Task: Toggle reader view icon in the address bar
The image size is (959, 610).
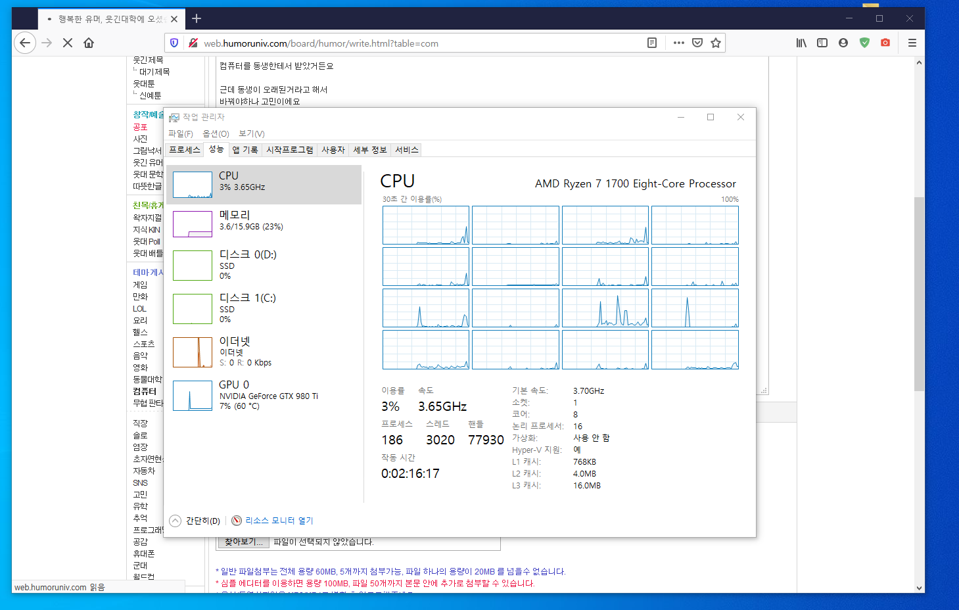Action: pyautogui.click(x=652, y=43)
